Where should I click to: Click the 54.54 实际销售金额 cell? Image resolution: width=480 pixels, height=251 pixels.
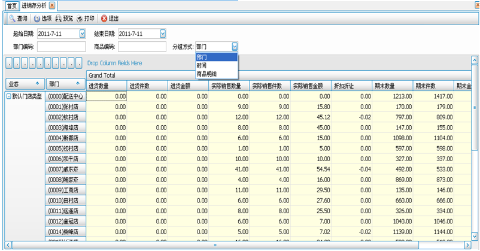311,170
